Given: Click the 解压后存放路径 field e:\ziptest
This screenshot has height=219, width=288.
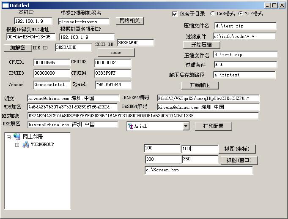Looking at the screenshot, I should coord(244,75).
